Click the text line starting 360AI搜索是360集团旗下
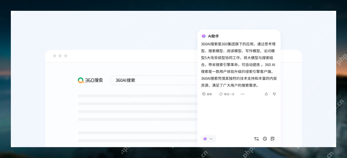This screenshot has height=158, width=347. coord(238,44)
